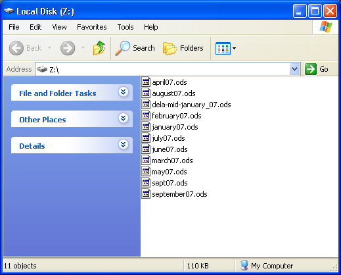The image size is (341, 275).
Task: Open the View menu
Action: (59, 27)
